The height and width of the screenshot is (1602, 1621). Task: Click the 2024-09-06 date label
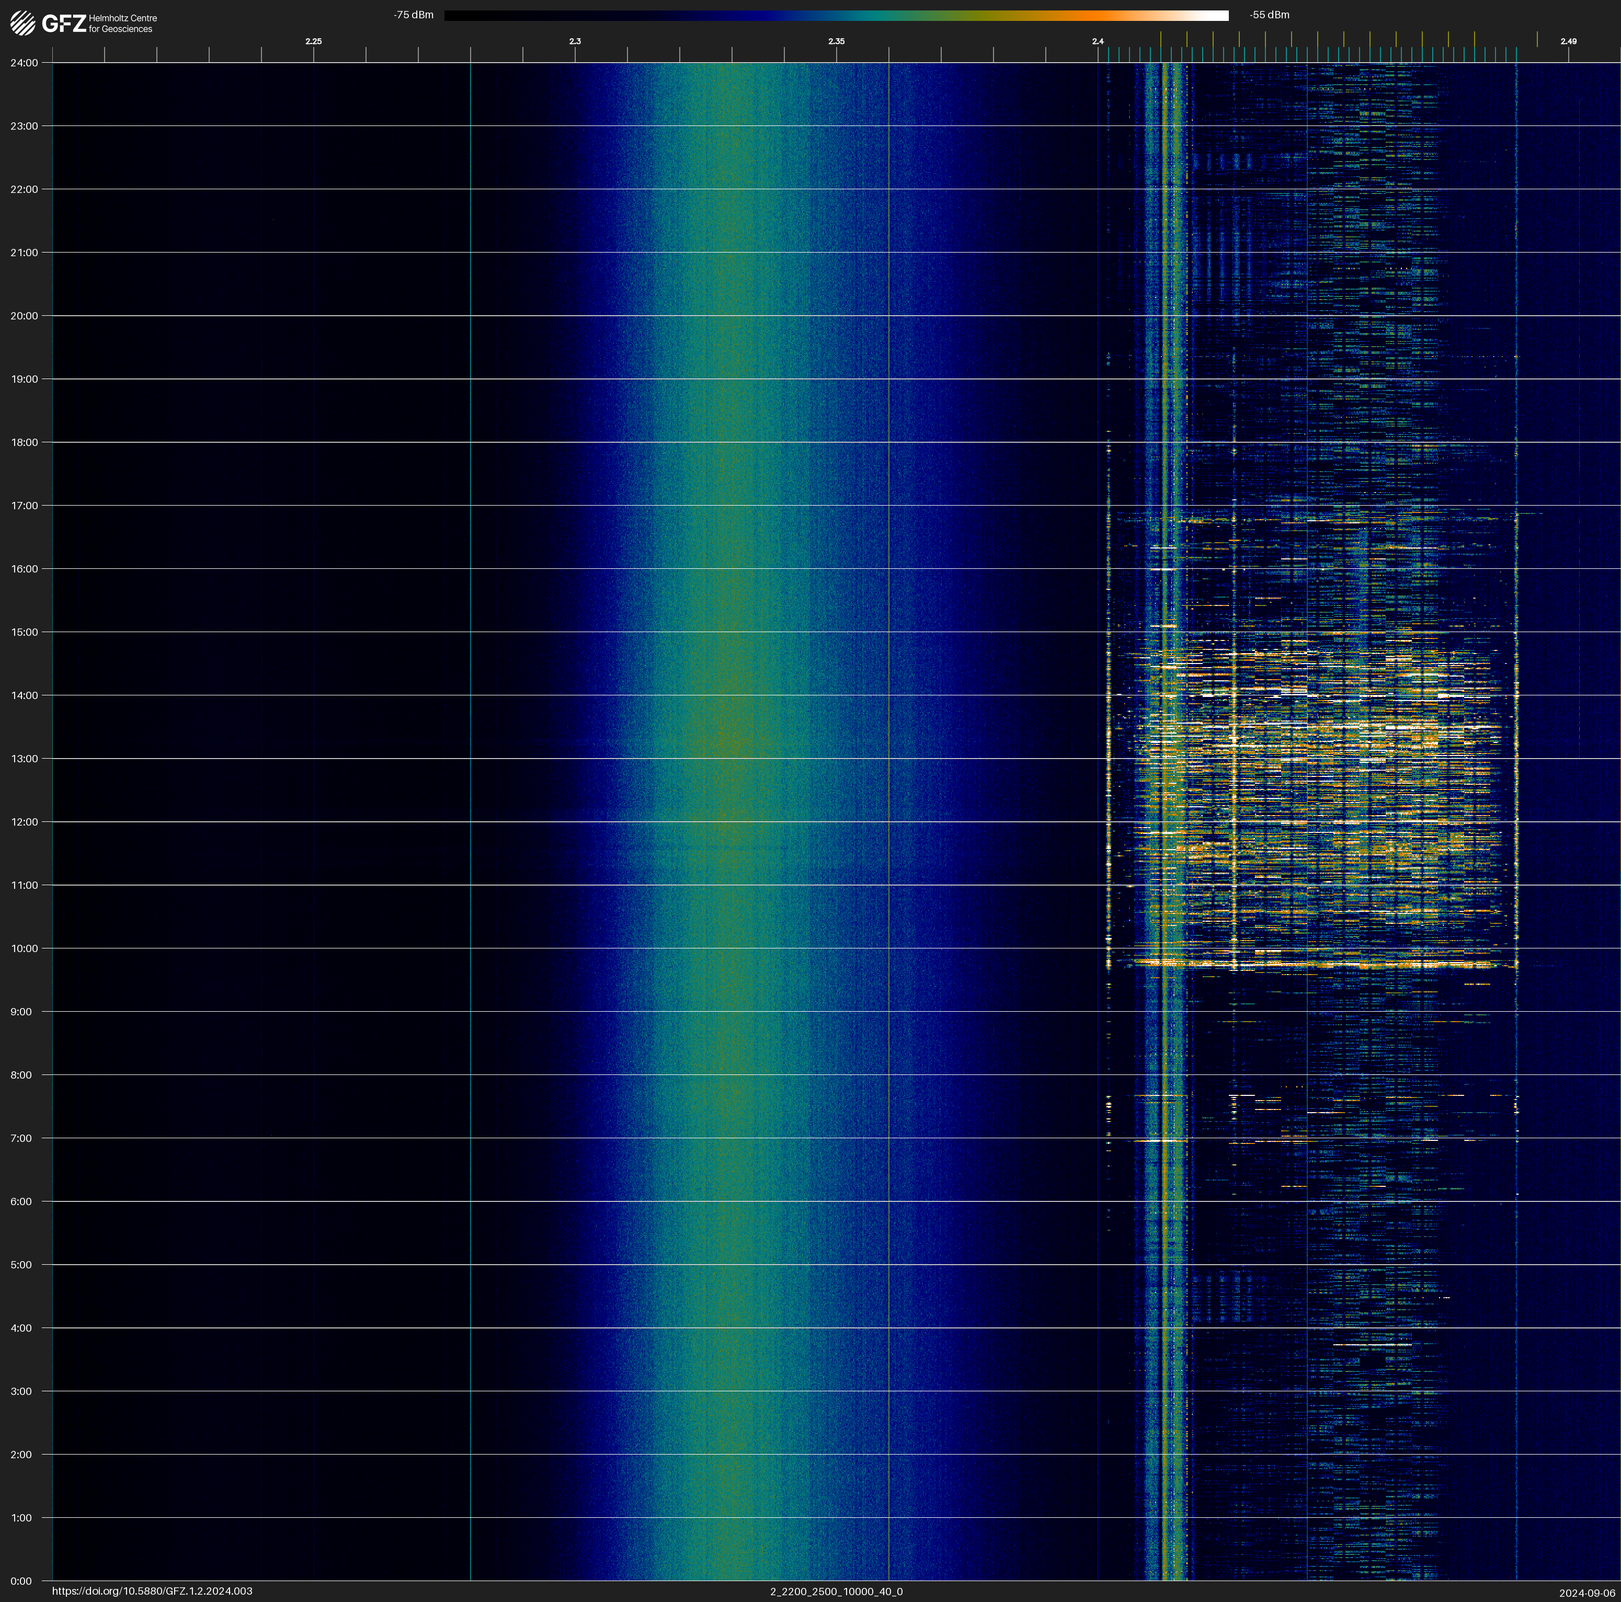1586,1592
